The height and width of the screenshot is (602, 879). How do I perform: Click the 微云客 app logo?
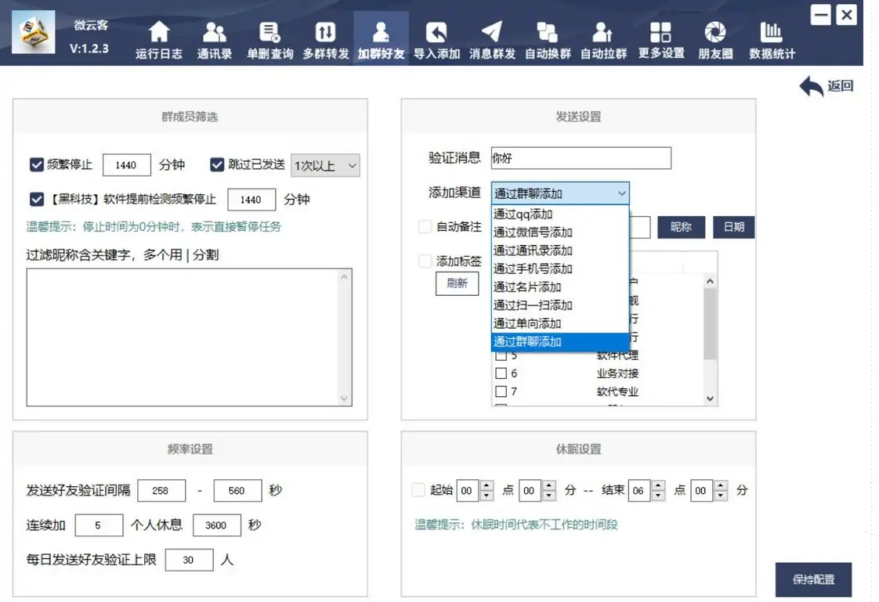tap(33, 32)
